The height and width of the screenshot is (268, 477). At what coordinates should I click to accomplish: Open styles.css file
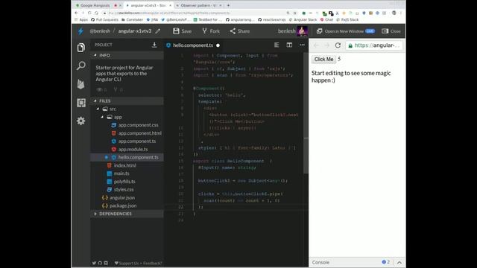121,189
